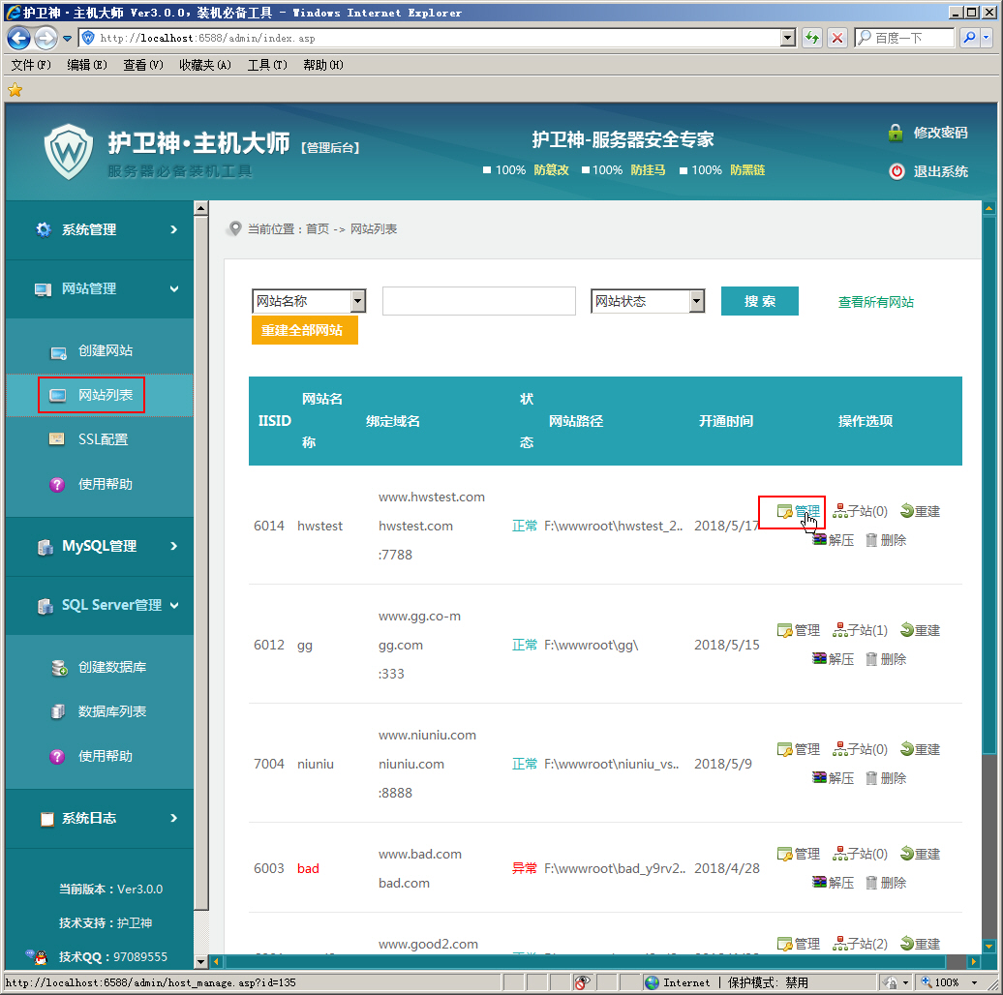
Task: Open the site name search dropdown
Action: 357,301
